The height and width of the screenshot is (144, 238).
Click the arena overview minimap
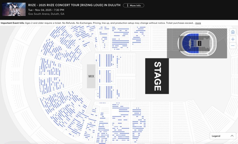tap(197, 43)
